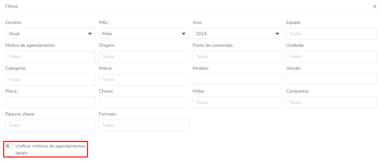Click the Formato filter field
The height and width of the screenshot is (162, 382).
(x=144, y=126)
